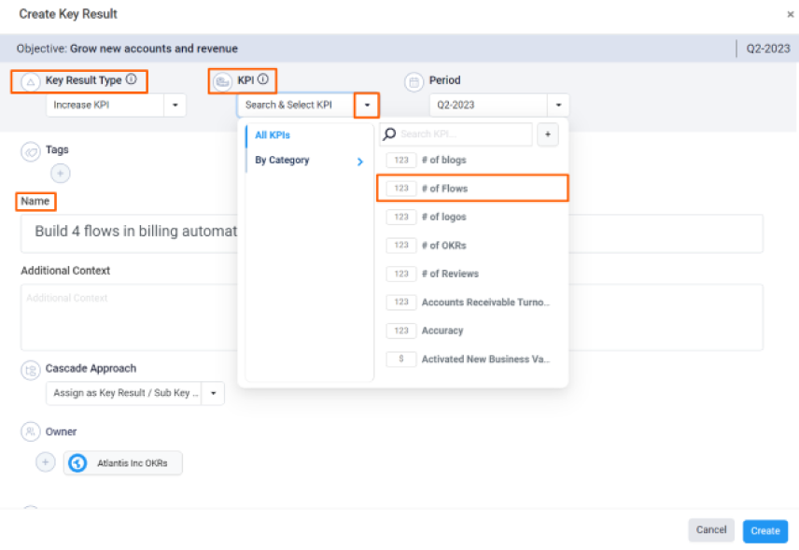799x550 pixels.
Task: Add a new tag with the plus icon
Action: (x=60, y=174)
